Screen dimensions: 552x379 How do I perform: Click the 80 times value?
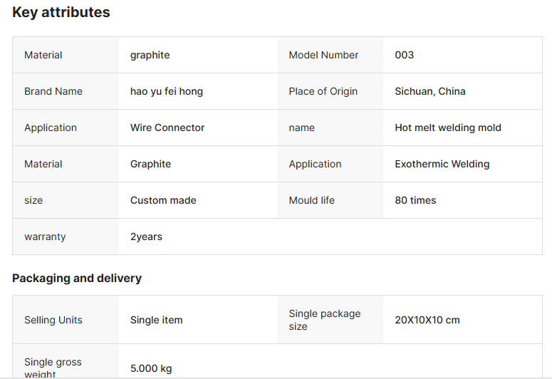tap(415, 200)
